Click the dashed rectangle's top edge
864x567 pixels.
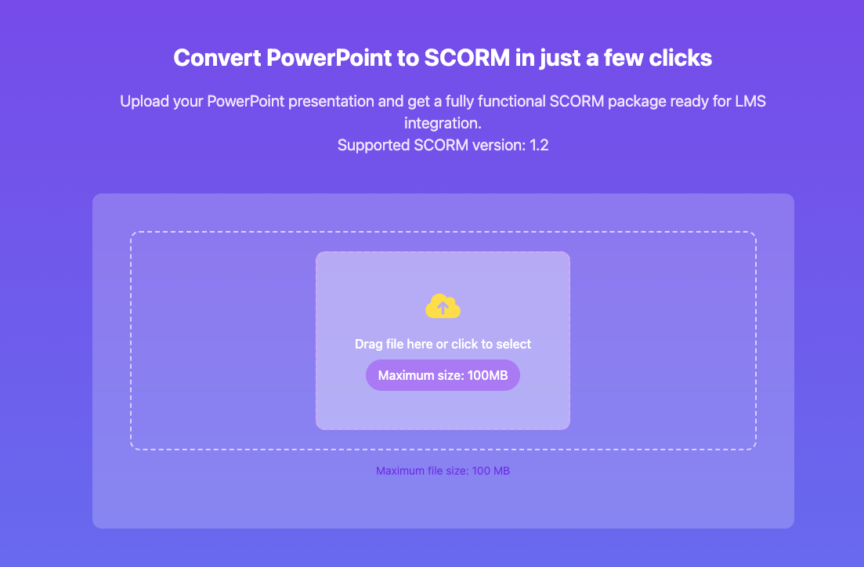point(443,233)
